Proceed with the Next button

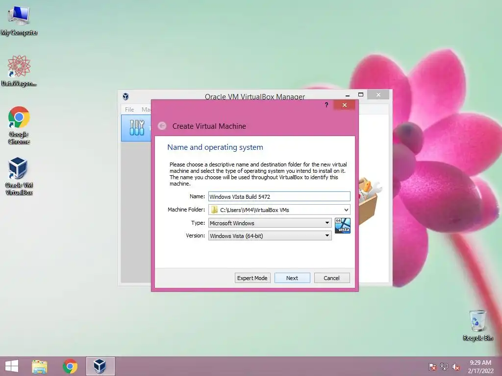292,278
